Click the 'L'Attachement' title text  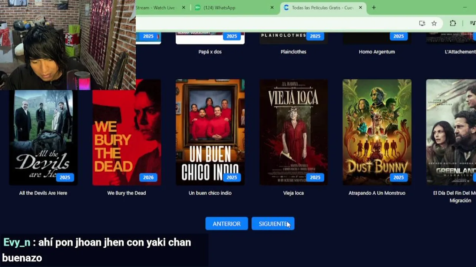pos(460,52)
